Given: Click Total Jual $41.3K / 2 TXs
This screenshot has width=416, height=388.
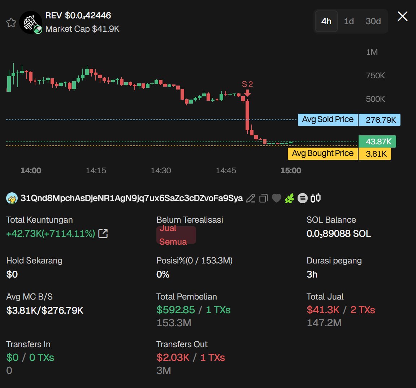Looking at the screenshot, I should 341,310.
